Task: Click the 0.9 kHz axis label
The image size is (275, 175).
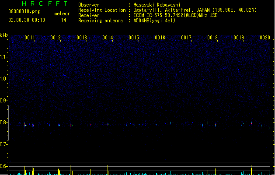Action: pos(3,101)
